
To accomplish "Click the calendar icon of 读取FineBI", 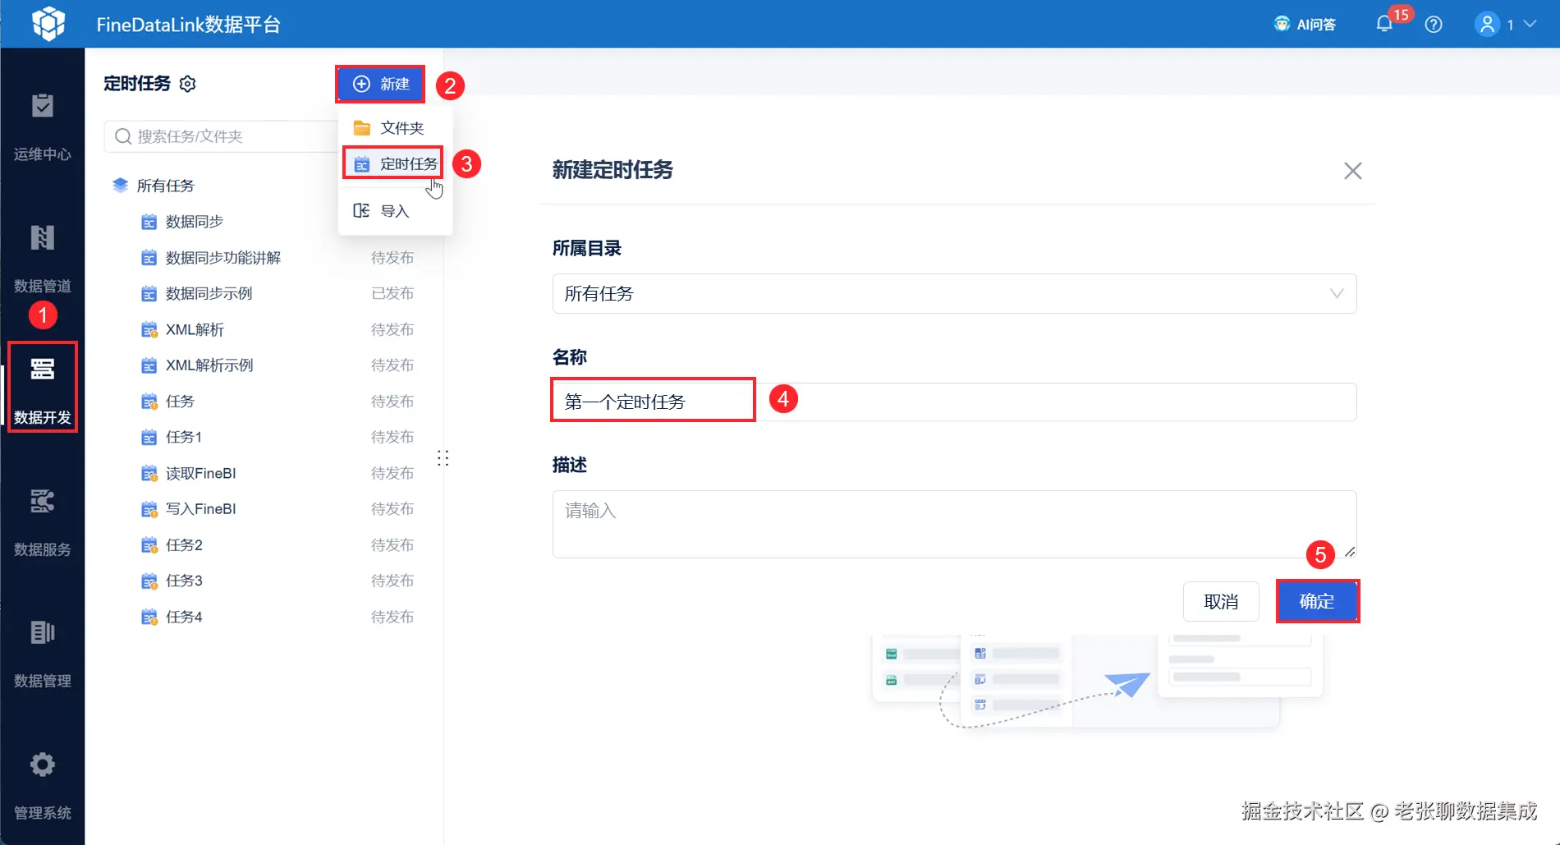I will pos(149,473).
